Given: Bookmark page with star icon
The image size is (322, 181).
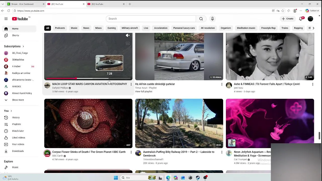Looking at the screenshot, I should (x=283, y=11).
